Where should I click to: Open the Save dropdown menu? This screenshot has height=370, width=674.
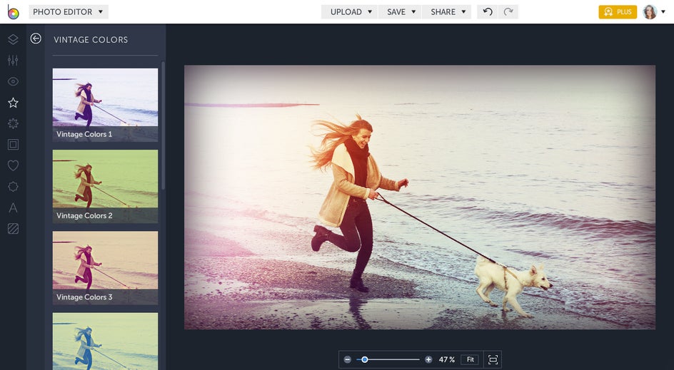[400, 12]
